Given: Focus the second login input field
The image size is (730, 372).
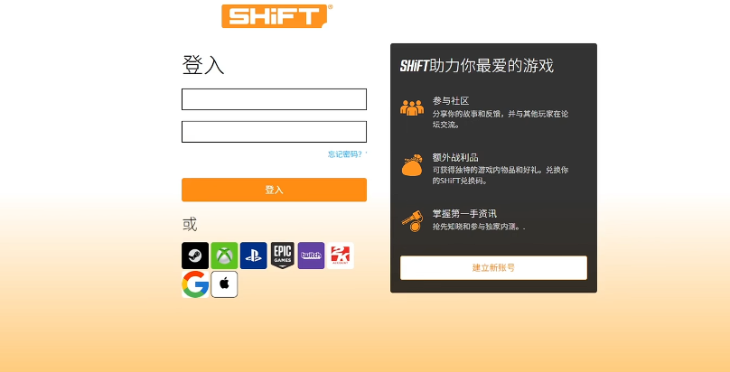Looking at the screenshot, I should 275,132.
